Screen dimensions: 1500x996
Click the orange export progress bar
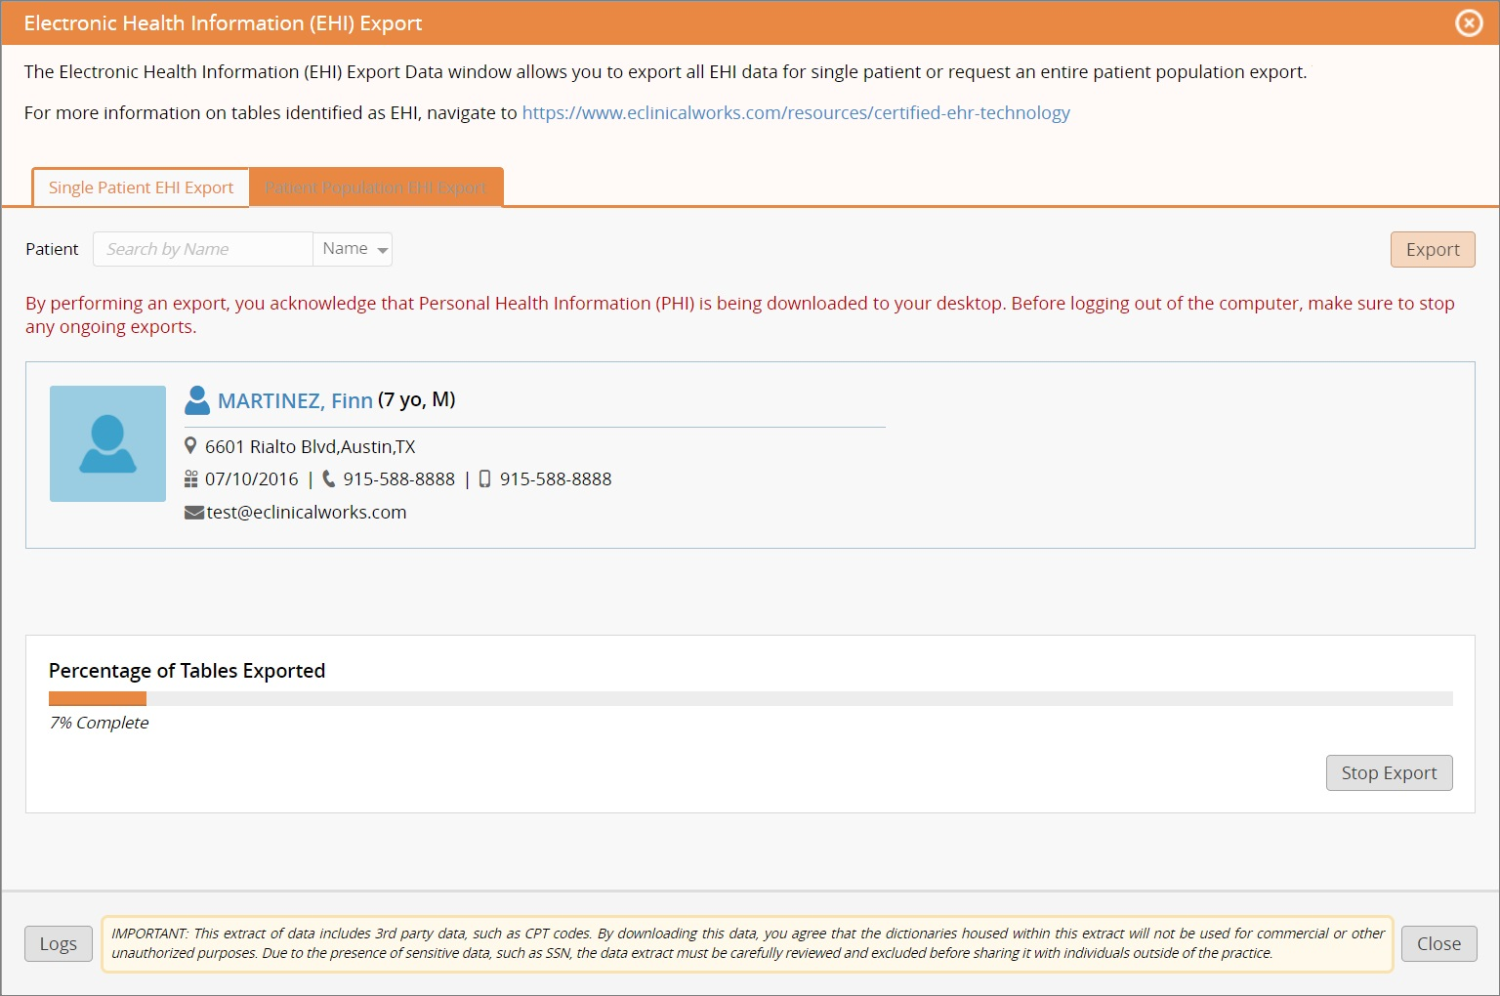tap(96, 698)
